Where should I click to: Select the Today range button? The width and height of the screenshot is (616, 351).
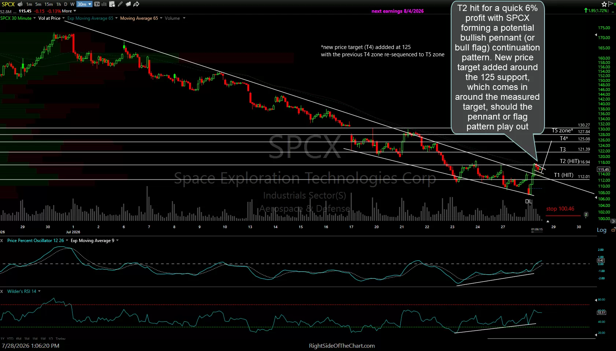[x=60, y=339]
